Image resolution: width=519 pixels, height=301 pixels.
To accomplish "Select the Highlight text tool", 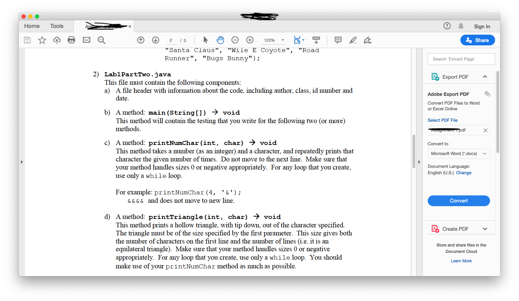I will 353,40.
